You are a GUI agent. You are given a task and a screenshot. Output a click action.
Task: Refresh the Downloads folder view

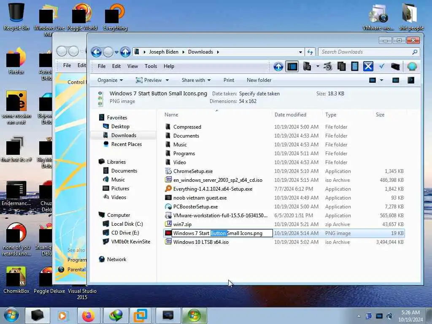click(x=310, y=52)
